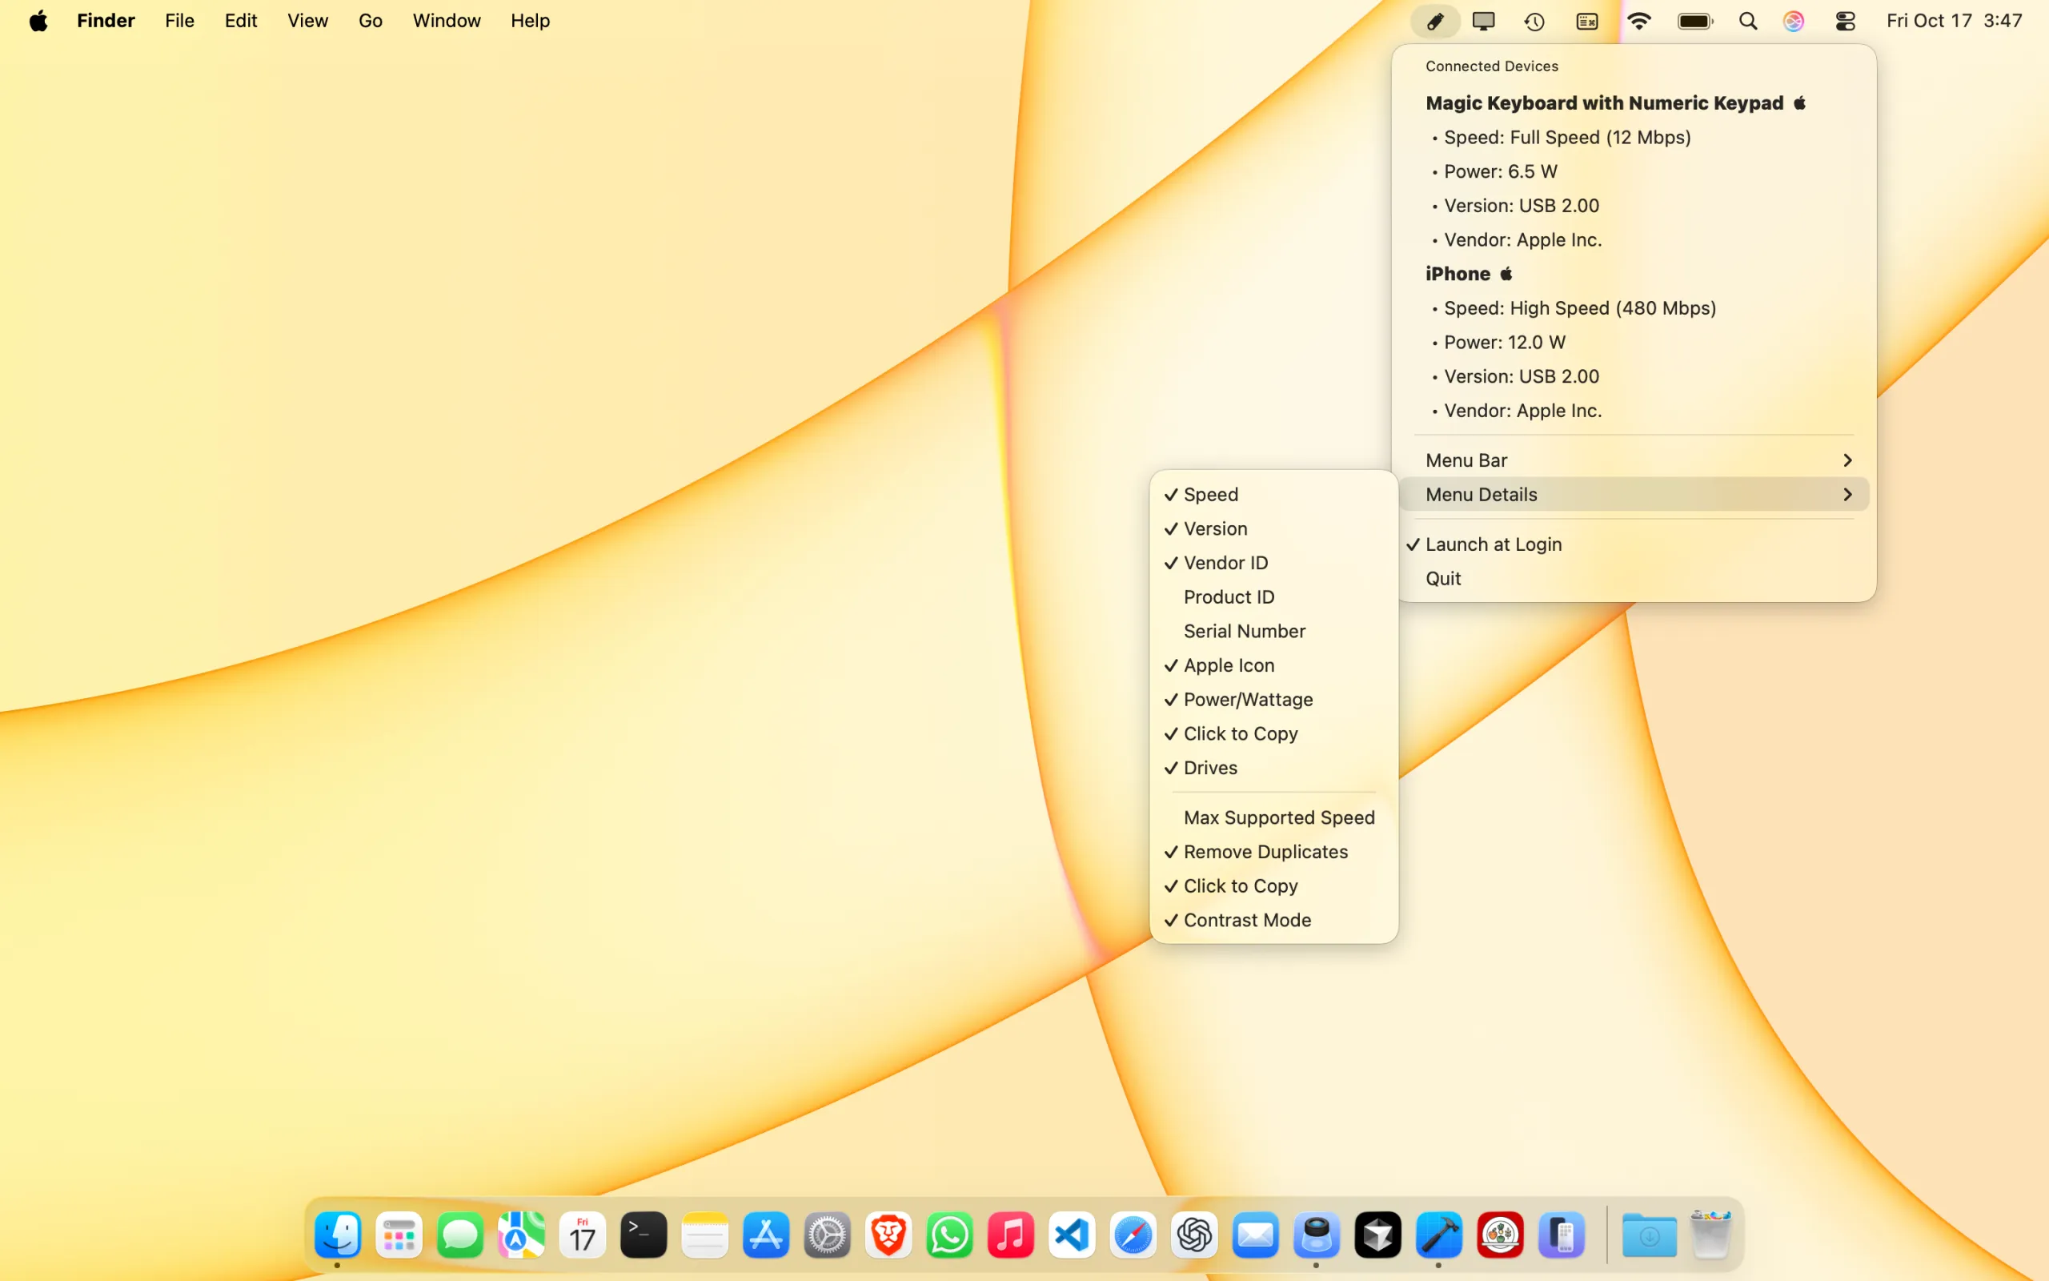
Task: Open Control Center in the menu bar
Action: (1846, 20)
